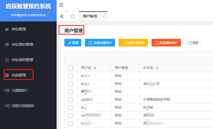Screen dimensions: 213x129
Task: Check the first user row checkbox
Action: click(71, 76)
